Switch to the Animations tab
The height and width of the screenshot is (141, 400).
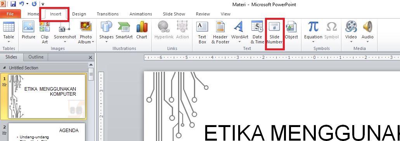pos(140,14)
